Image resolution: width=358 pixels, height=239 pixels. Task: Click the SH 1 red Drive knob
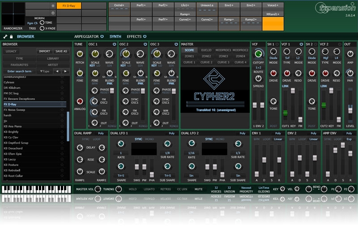point(273,73)
